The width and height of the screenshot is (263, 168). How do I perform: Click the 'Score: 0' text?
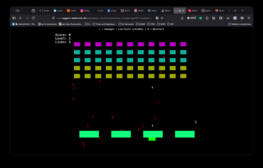click(x=63, y=35)
